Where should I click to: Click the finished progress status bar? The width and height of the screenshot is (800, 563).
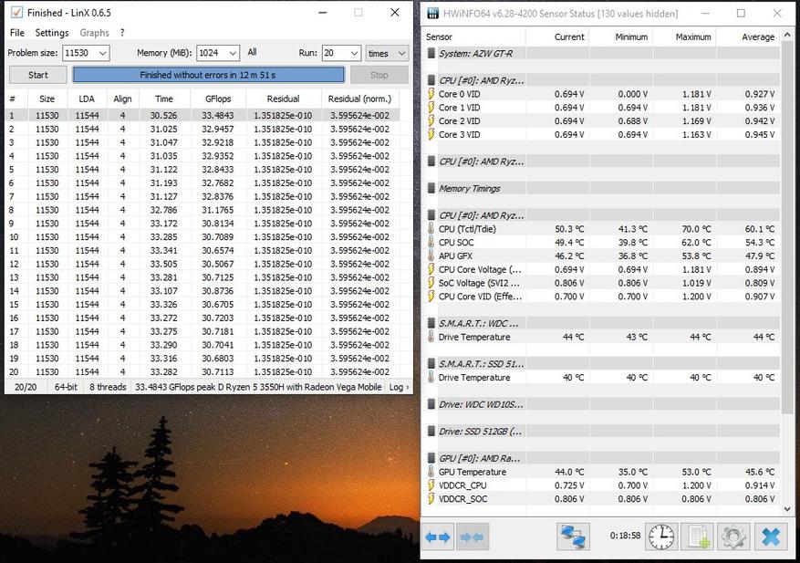(208, 75)
